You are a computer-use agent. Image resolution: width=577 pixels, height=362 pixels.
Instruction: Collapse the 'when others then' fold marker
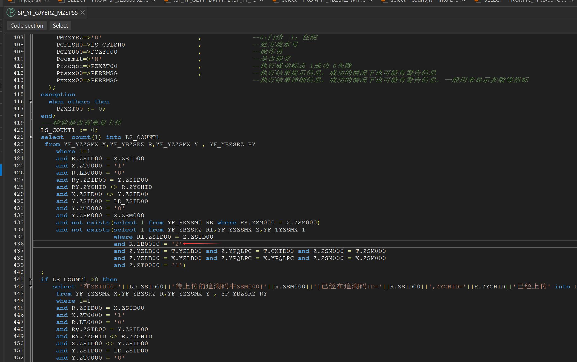30,102
